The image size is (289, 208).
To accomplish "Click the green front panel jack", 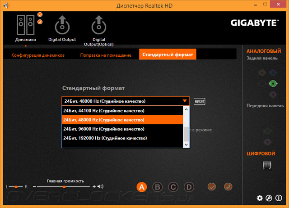I will [267, 131].
